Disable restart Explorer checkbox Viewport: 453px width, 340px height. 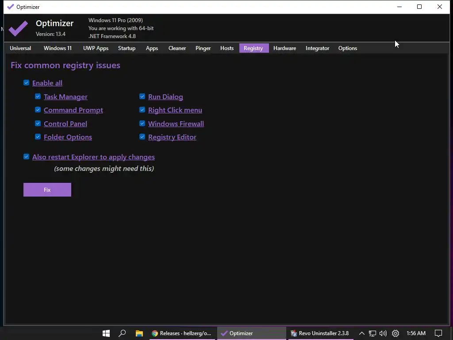26,157
